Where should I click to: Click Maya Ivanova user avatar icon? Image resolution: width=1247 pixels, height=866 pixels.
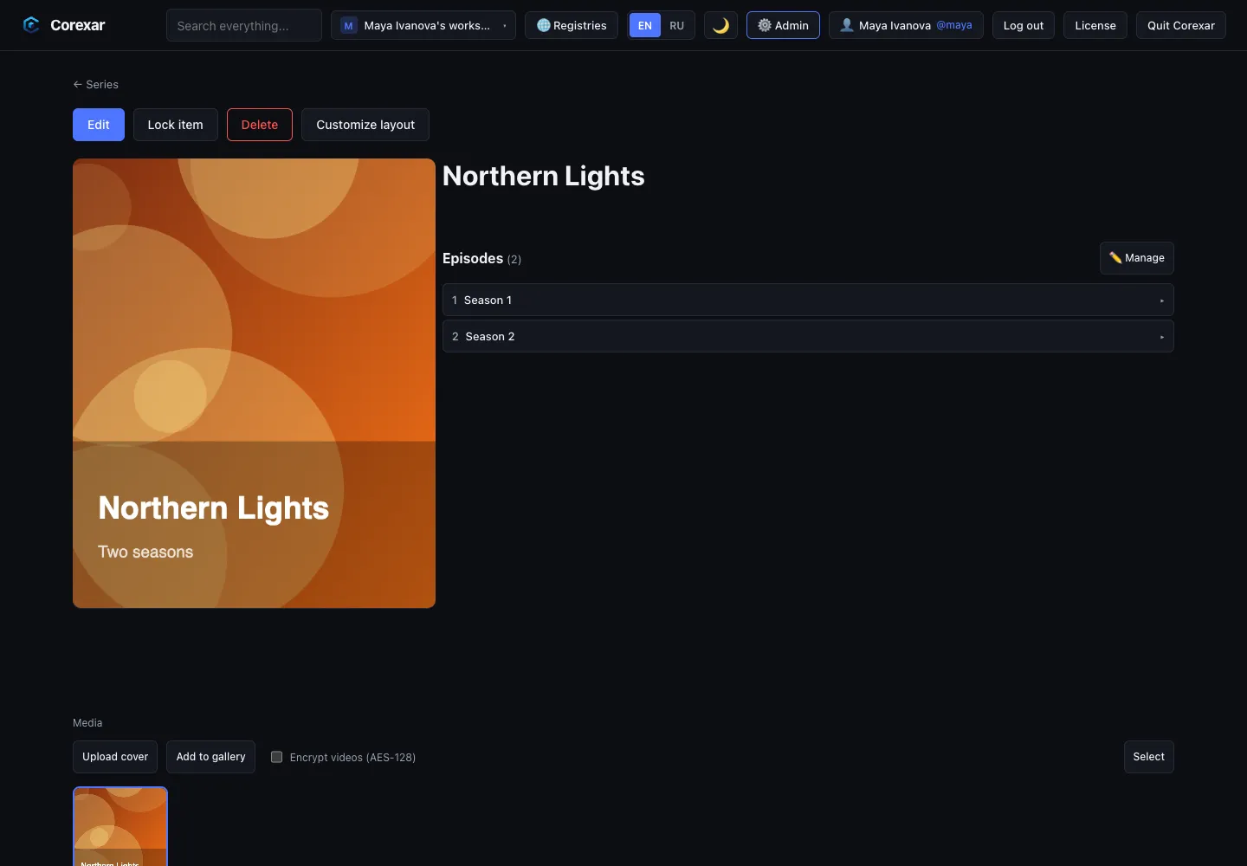point(846,25)
